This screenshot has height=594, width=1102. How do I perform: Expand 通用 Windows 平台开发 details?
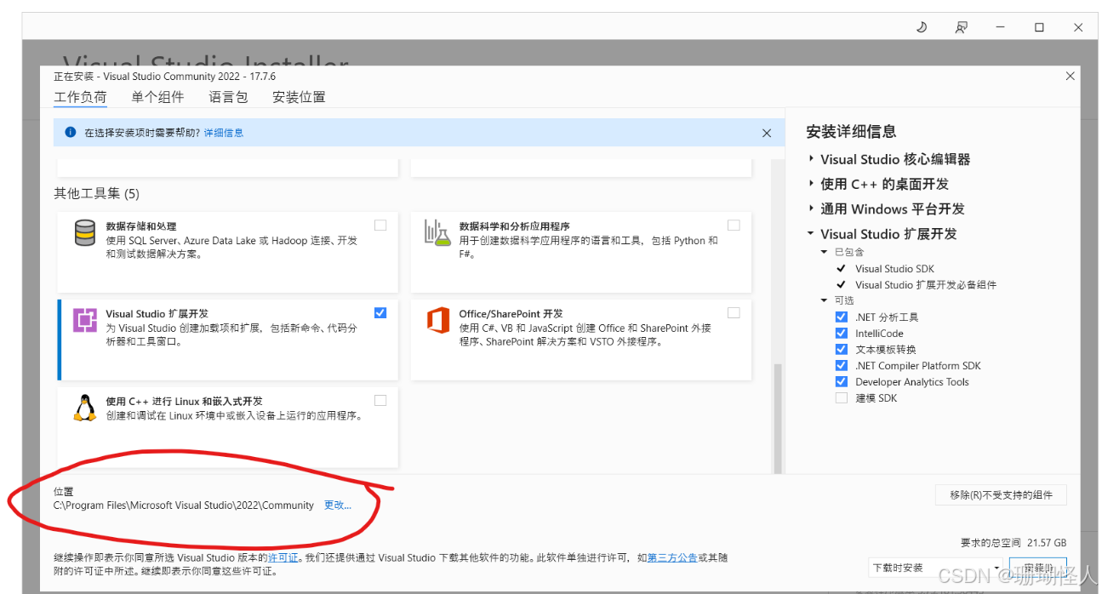click(811, 208)
